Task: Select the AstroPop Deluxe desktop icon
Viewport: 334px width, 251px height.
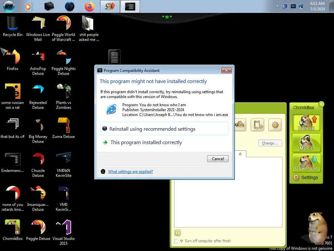Action: pyautogui.click(x=38, y=62)
